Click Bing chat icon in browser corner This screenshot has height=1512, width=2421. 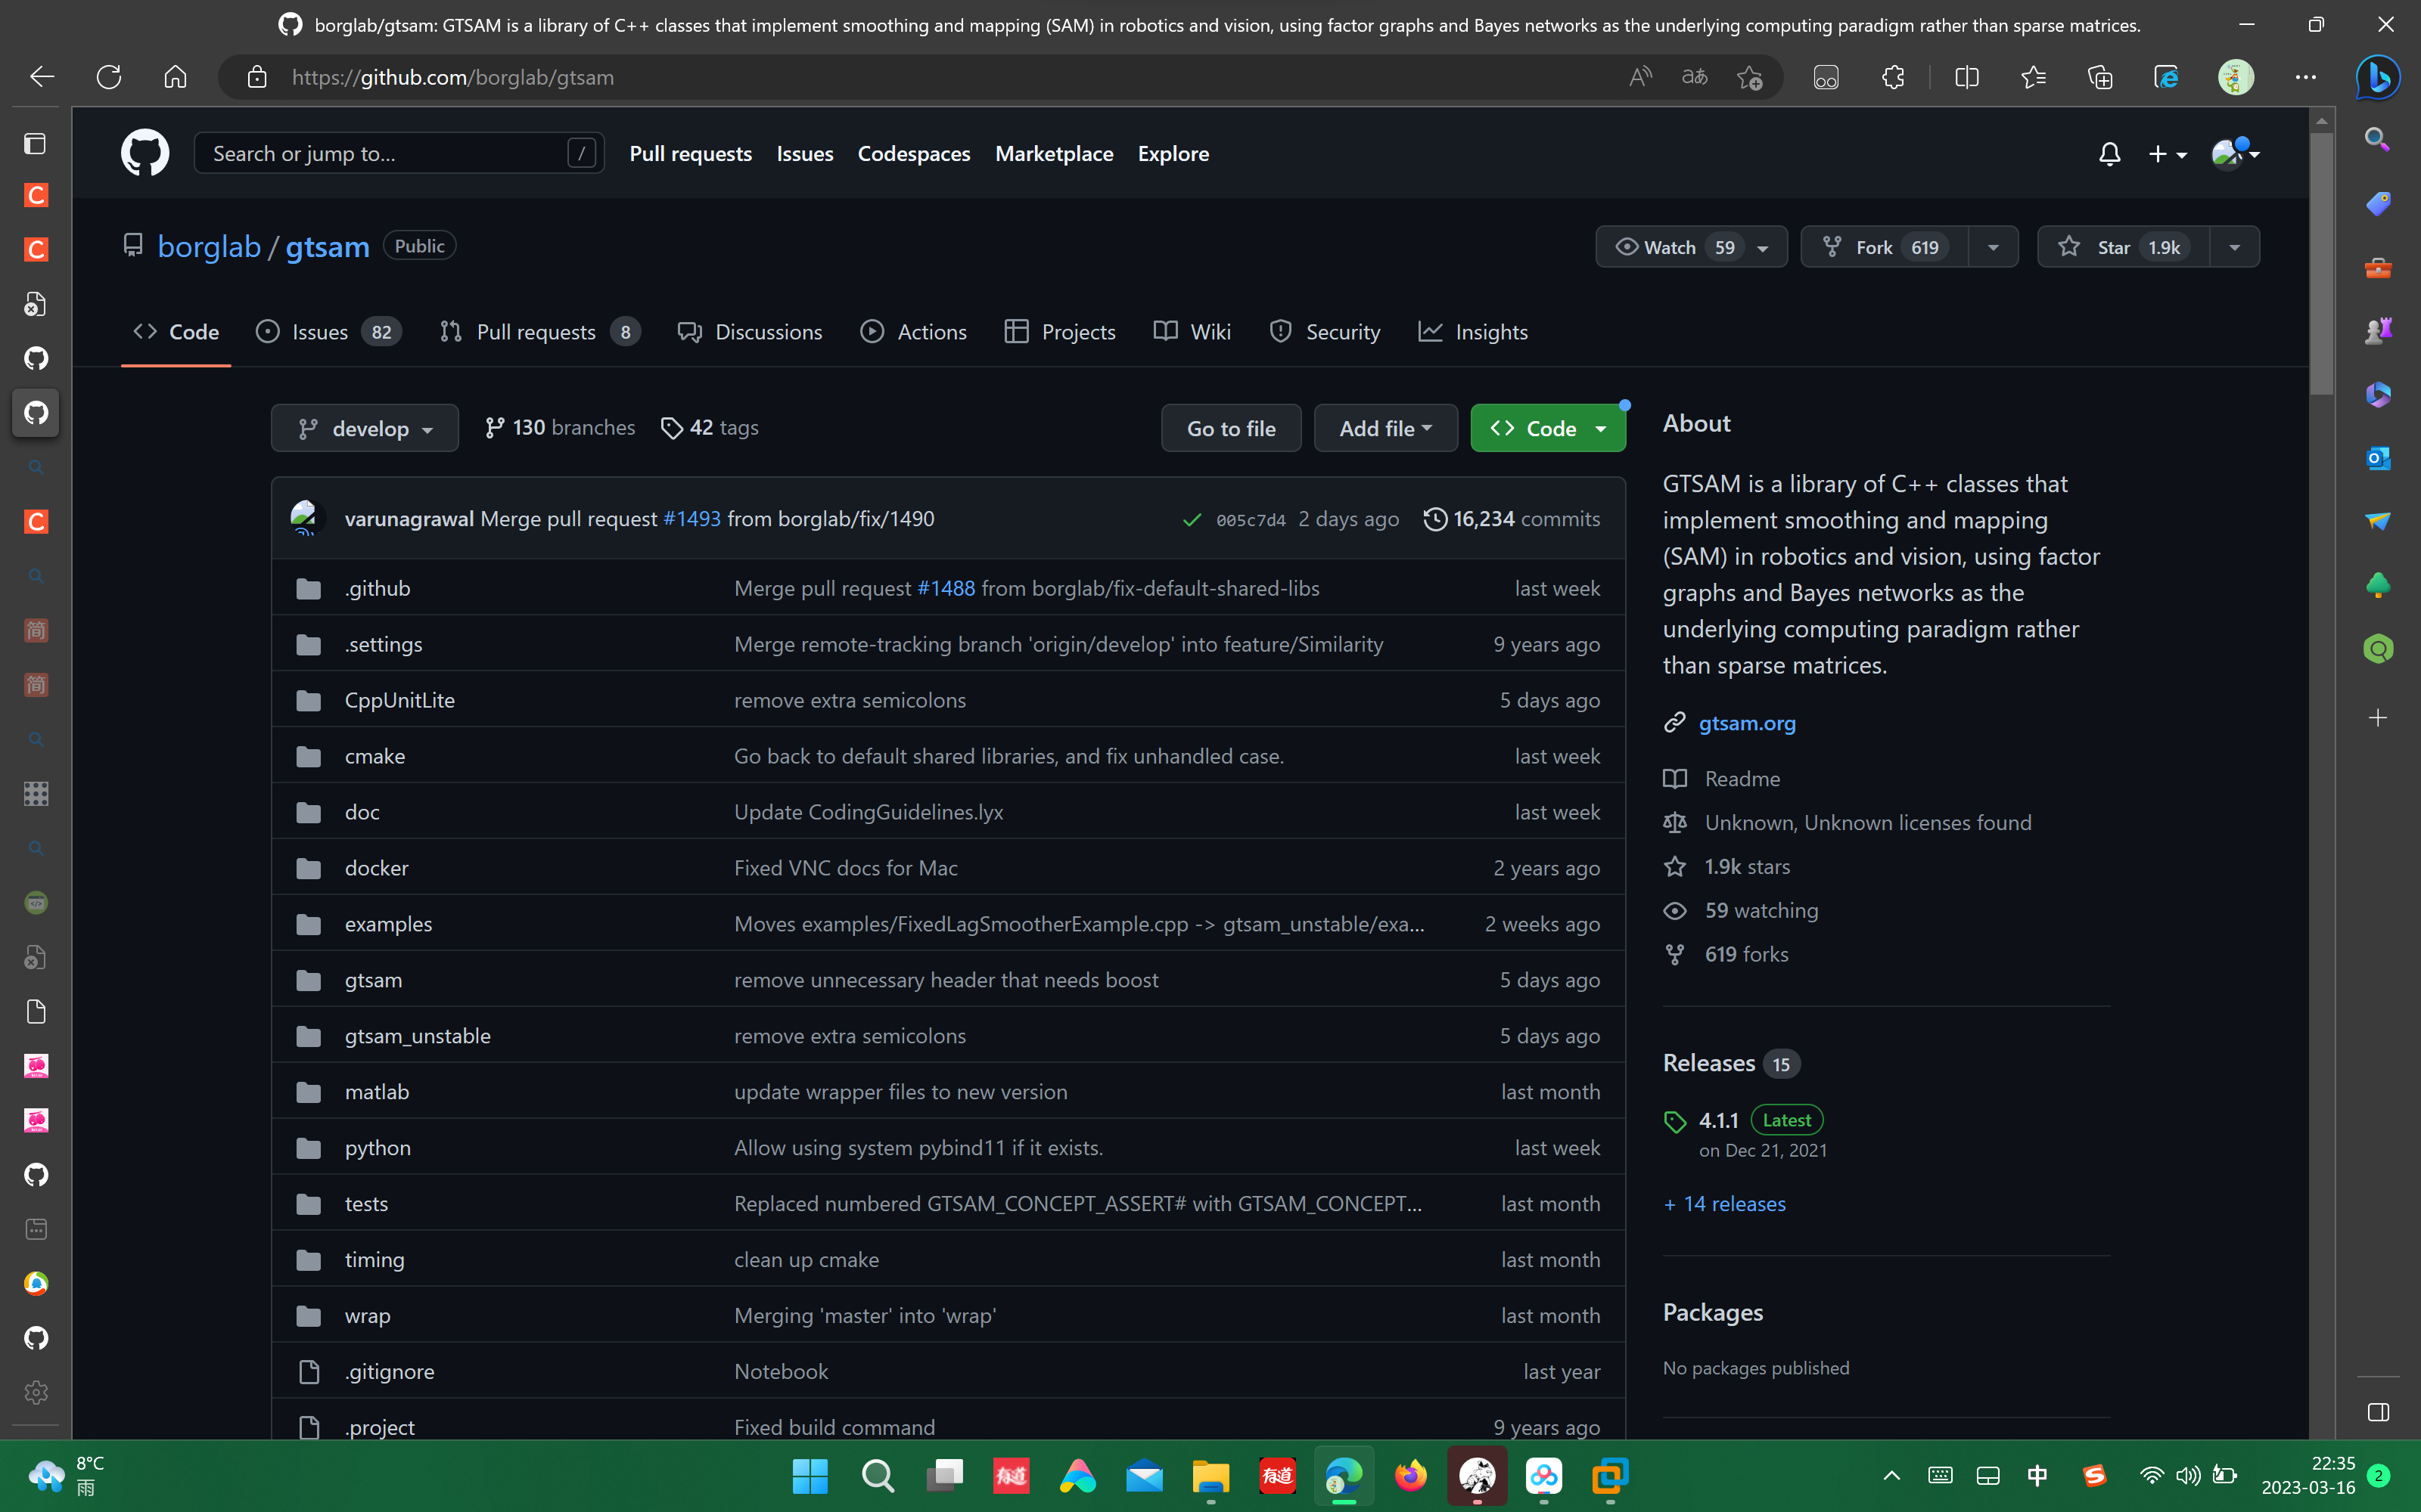(2377, 77)
